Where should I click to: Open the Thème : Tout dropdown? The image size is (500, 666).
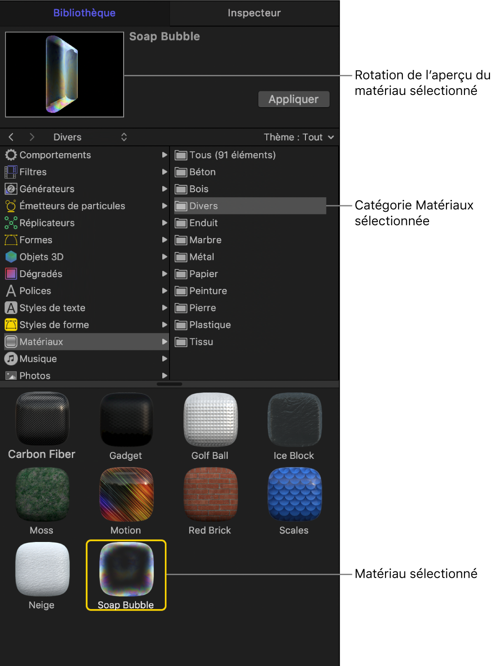[299, 137]
